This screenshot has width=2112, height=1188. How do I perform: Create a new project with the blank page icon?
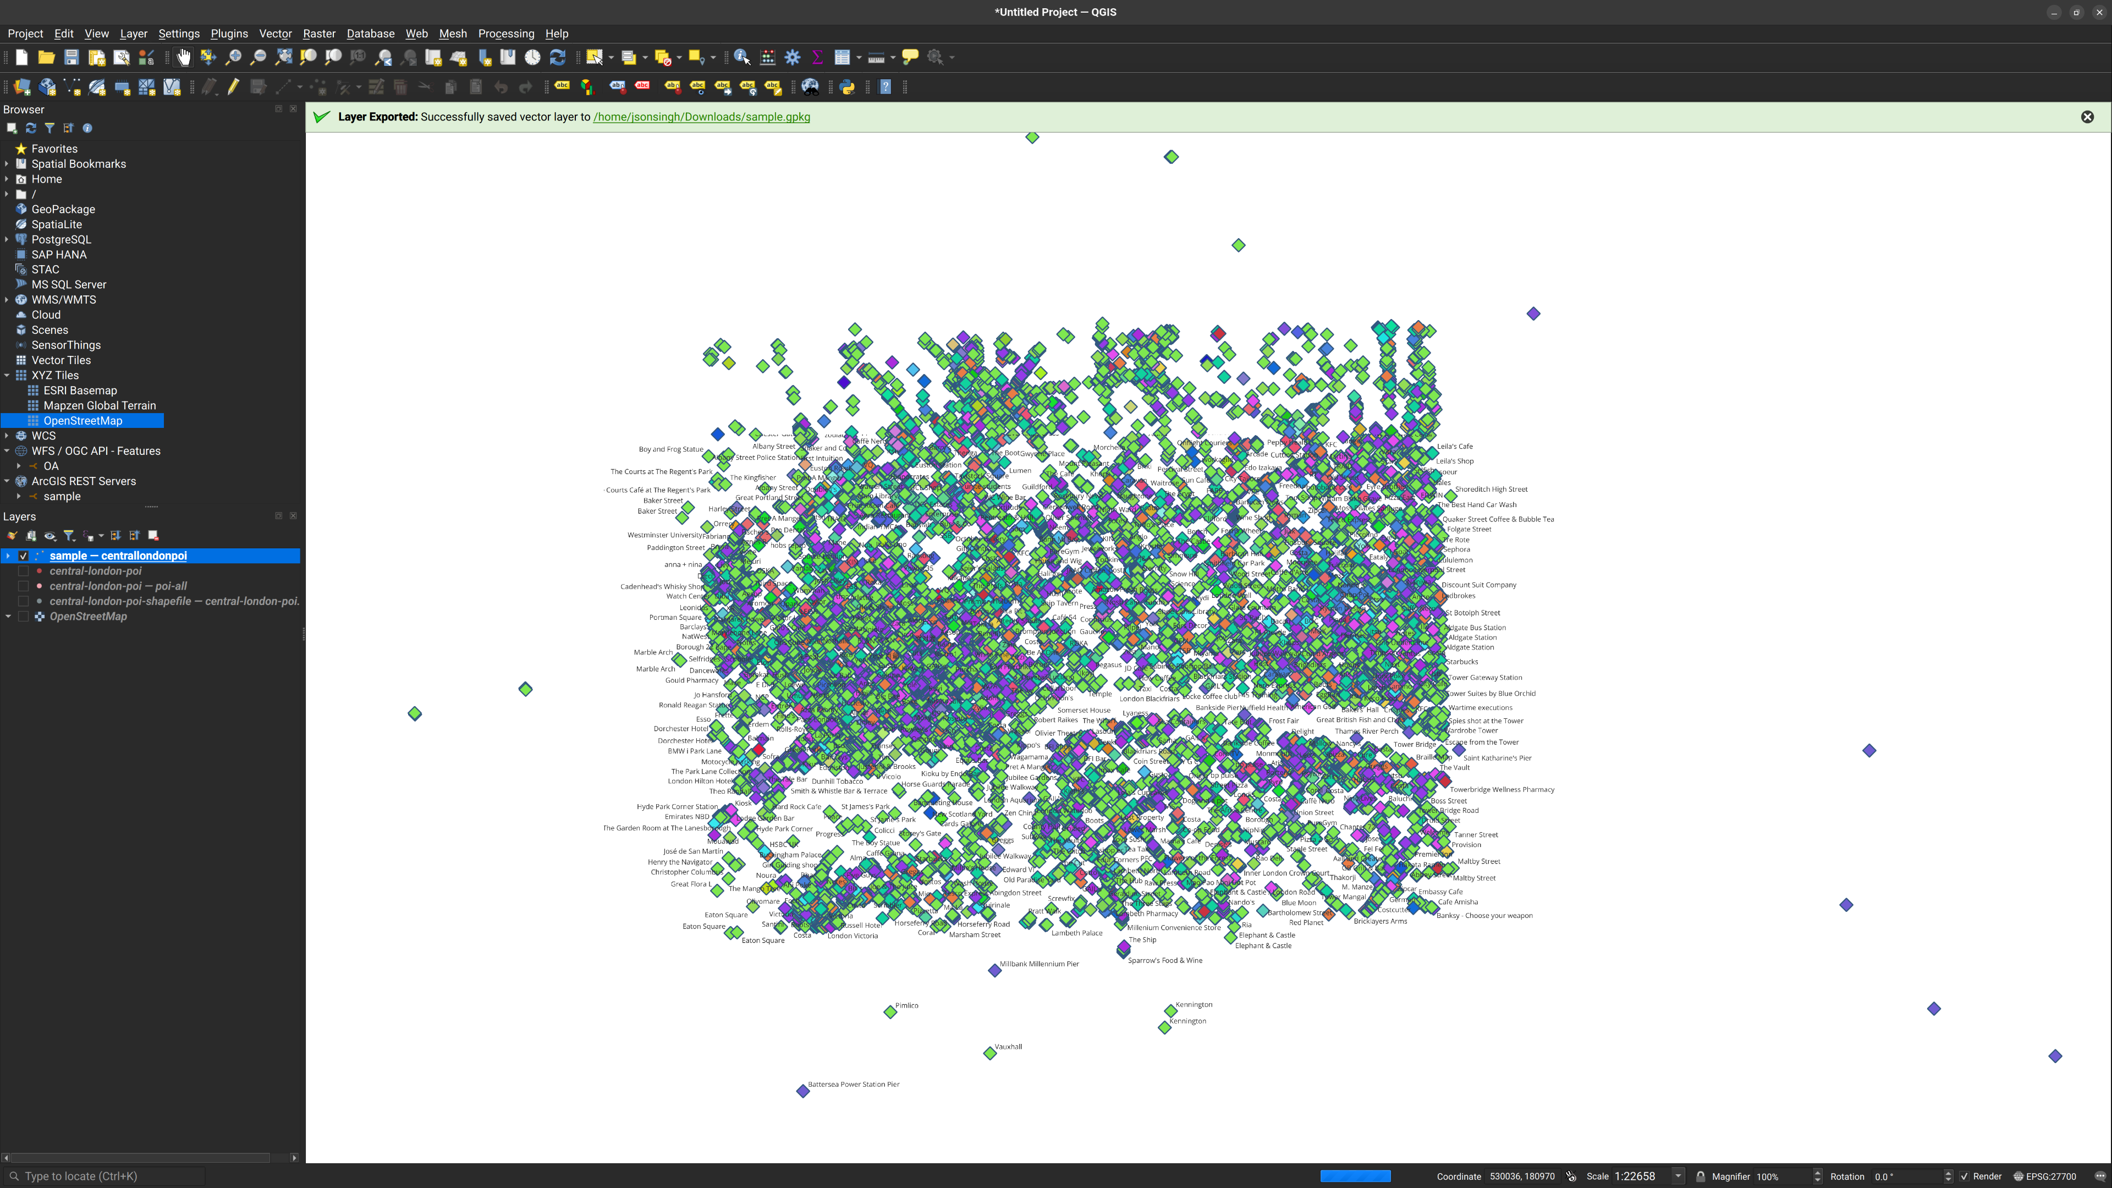point(22,57)
